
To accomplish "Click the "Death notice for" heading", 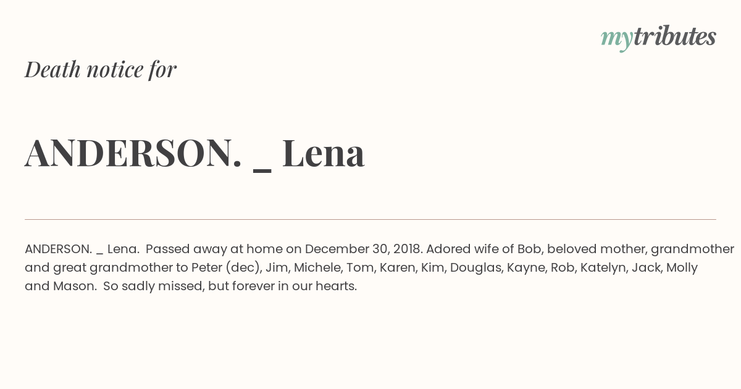I will click(x=101, y=69).
